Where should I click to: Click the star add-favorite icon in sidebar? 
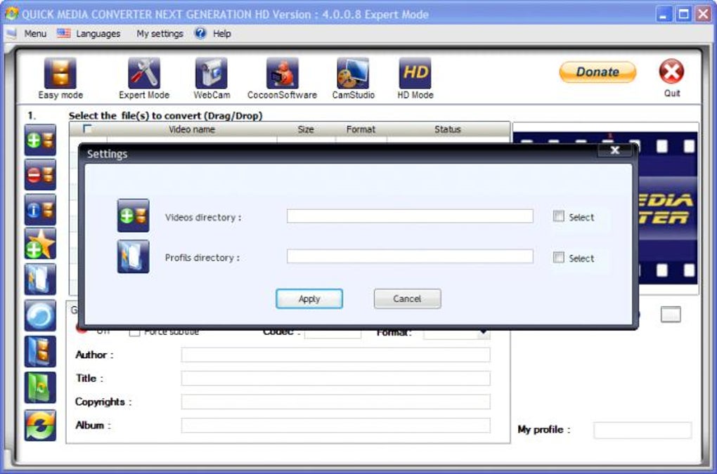tap(40, 244)
